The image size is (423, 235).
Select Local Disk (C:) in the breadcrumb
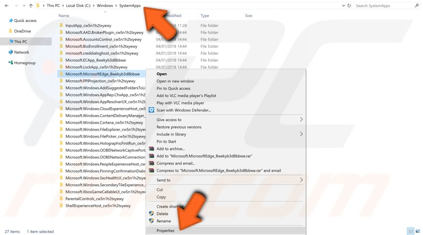78,5
